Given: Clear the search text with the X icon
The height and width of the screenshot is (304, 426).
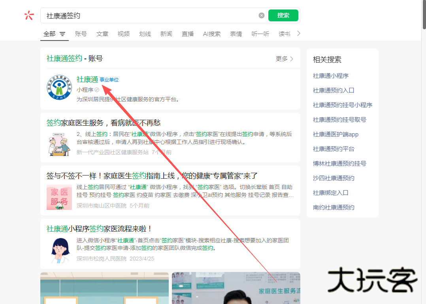Looking at the screenshot, I should (262, 15).
